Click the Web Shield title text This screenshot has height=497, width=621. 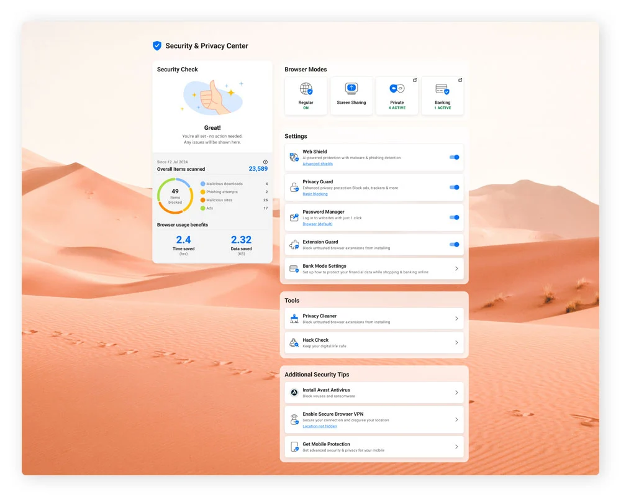pos(315,152)
